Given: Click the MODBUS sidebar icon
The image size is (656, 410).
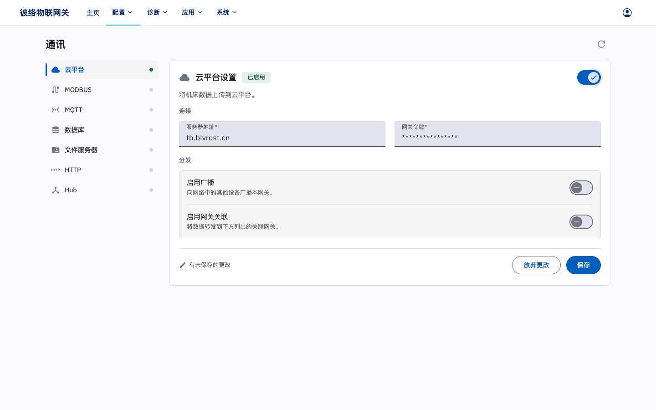Looking at the screenshot, I should [x=56, y=90].
